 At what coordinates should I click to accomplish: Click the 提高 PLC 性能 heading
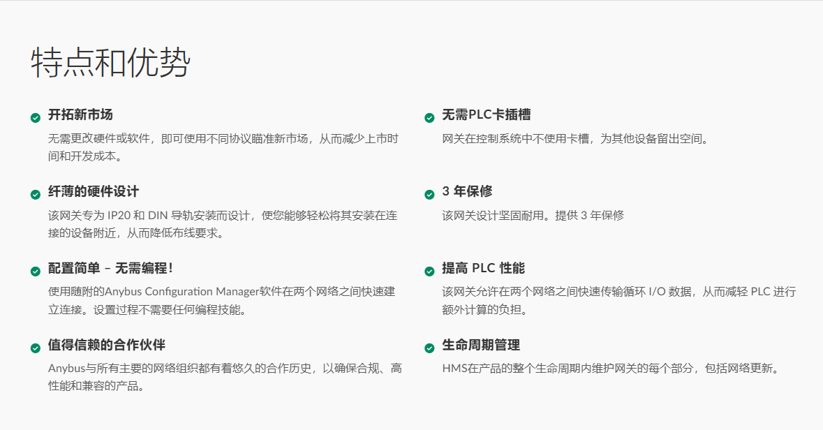coord(483,269)
